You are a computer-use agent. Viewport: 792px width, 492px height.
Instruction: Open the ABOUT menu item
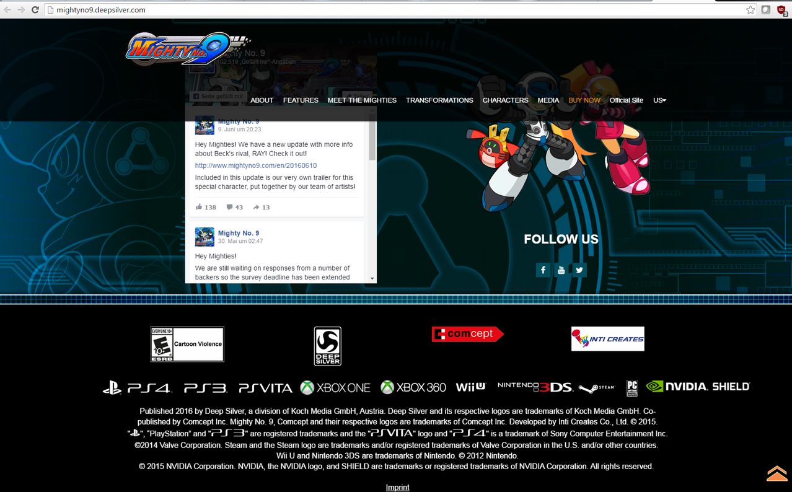click(x=262, y=100)
